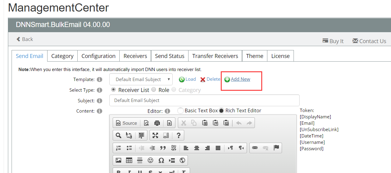Click the Replace icon
Screen dimensions: 391x173
[x=129, y=135]
